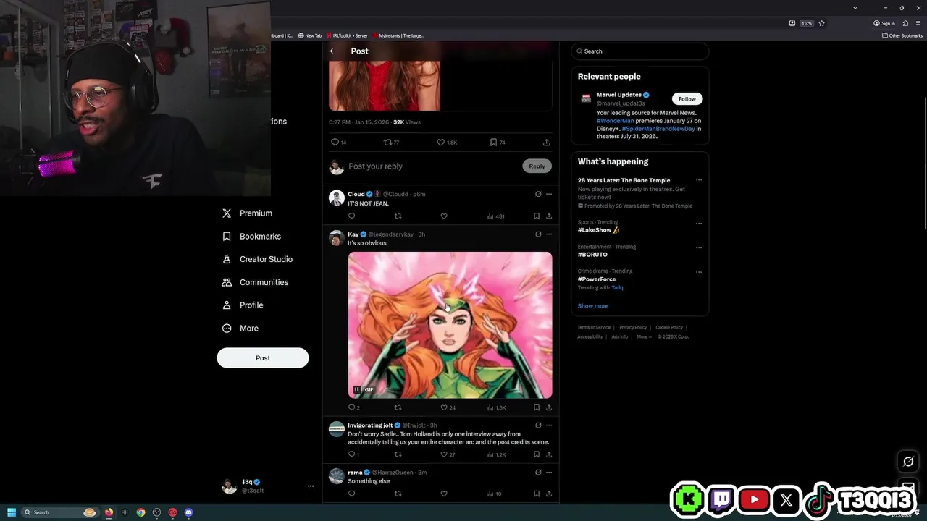Bookmark rama's Something else reply
The width and height of the screenshot is (927, 521).
pos(537,494)
